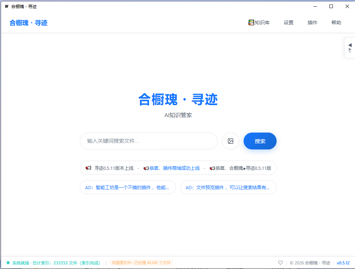Click the green system ready status dot
Screen dimensions: 355x269
pos(8,263)
